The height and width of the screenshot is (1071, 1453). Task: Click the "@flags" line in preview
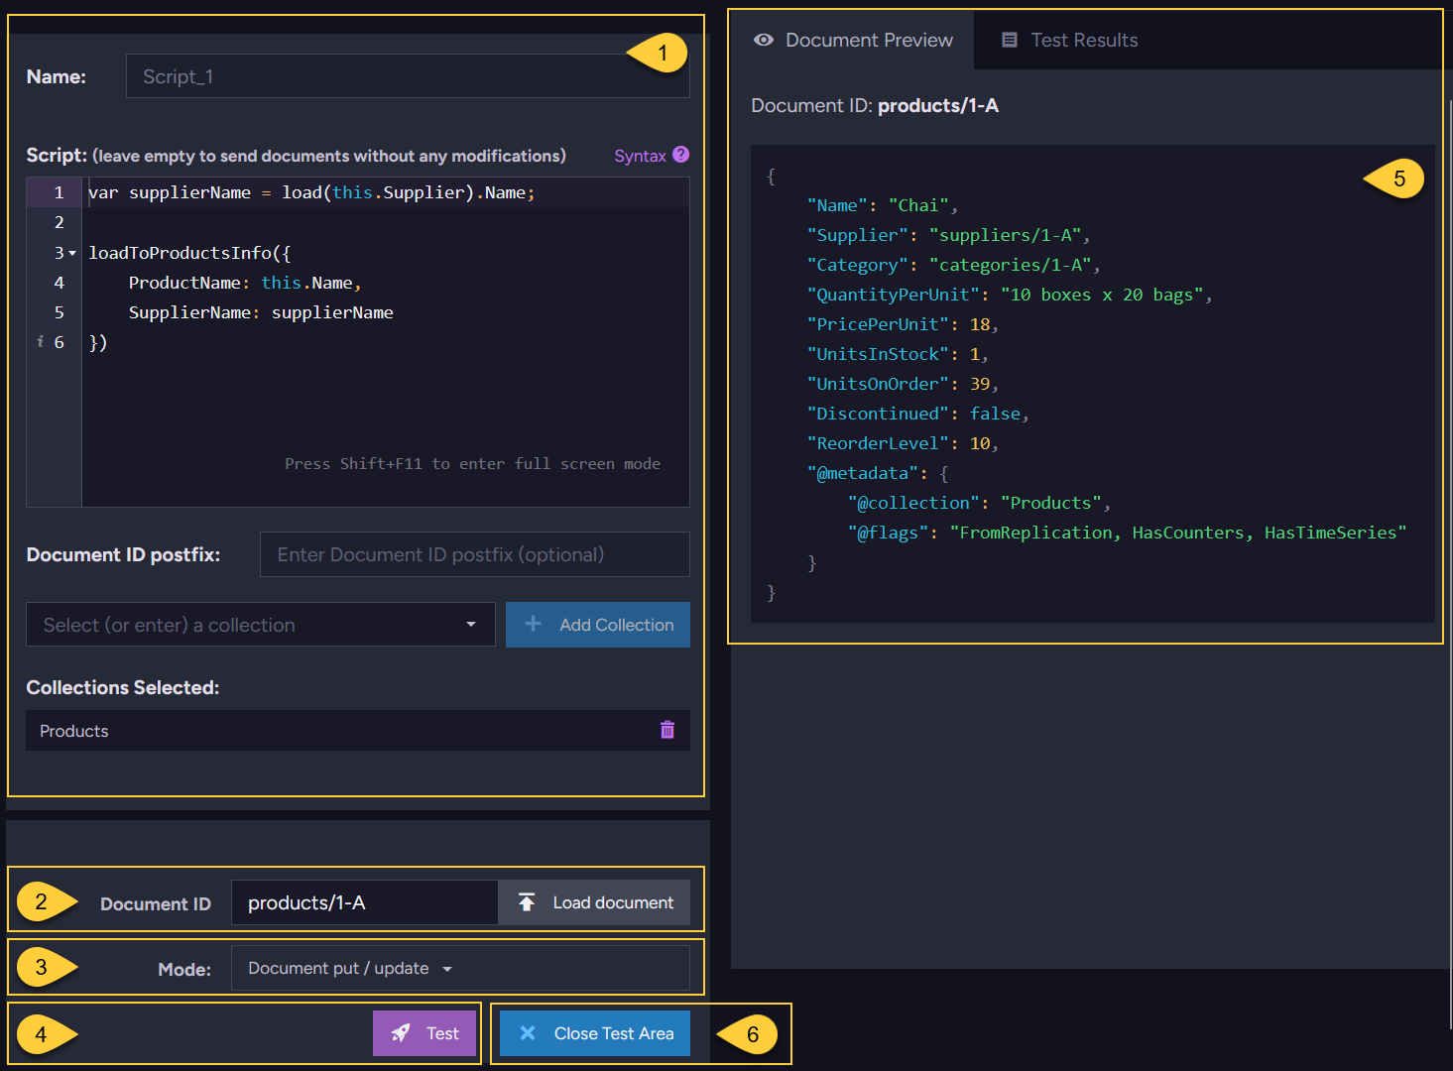[1127, 533]
